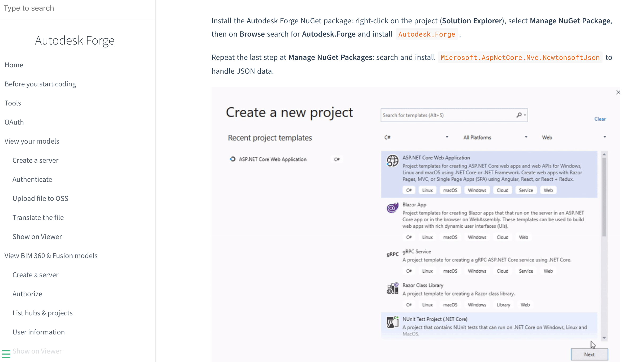
Task: Click the Library tag under Razor Class Library
Action: (503, 305)
